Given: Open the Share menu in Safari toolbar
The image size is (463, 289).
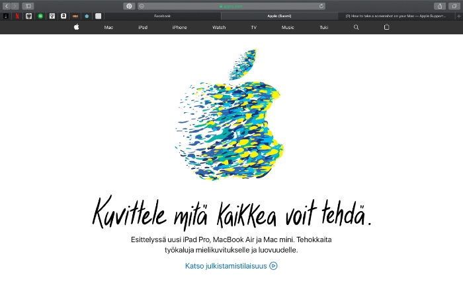Looking at the screenshot, I should (440, 6).
